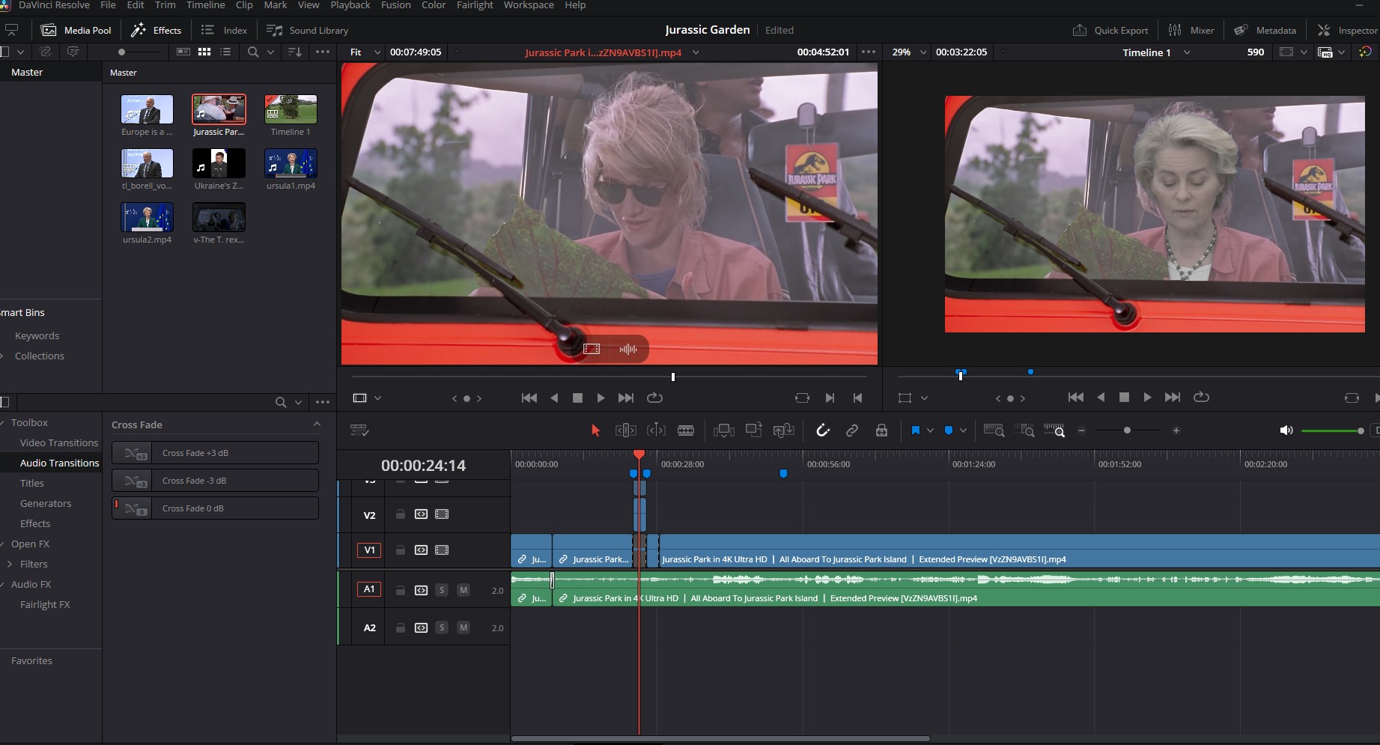Toggle timeline Snapping magnet icon
Image resolution: width=1380 pixels, height=745 pixels.
pyautogui.click(x=823, y=431)
